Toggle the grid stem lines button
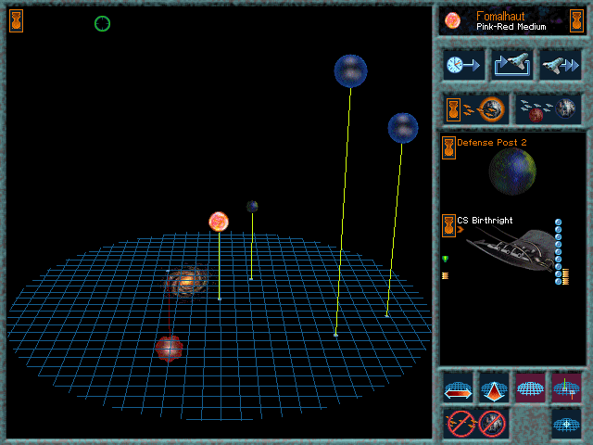The width and height of the screenshot is (593, 445). click(x=566, y=388)
